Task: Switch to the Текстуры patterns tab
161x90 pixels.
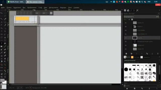Action: point(135,57)
